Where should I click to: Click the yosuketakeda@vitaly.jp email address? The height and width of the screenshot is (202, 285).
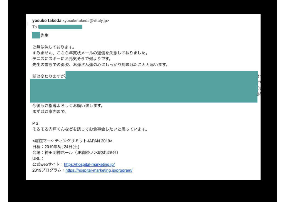click(x=86, y=21)
